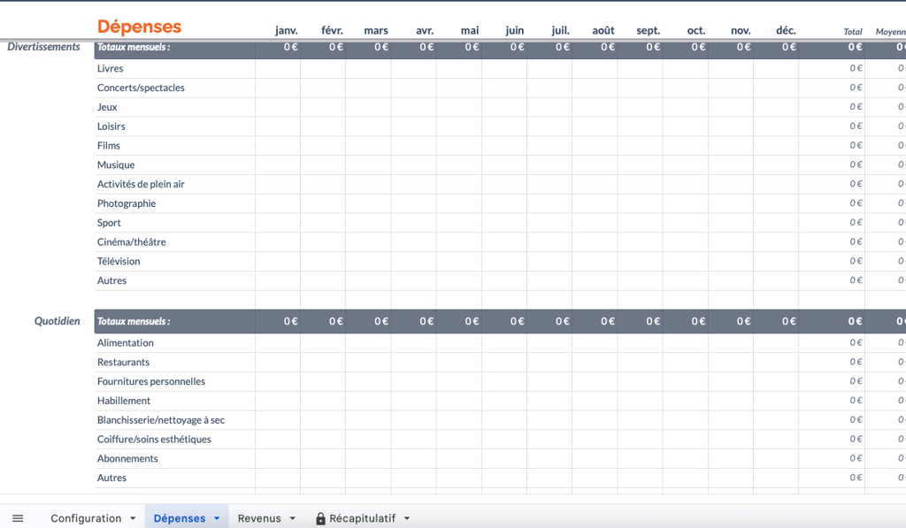Select the Photographie row label
906x528 pixels.
tap(127, 203)
